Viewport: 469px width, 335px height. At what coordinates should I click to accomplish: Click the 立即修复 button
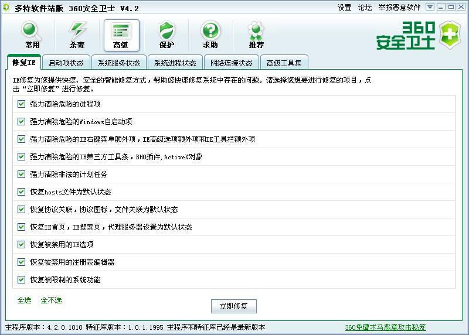click(x=233, y=306)
